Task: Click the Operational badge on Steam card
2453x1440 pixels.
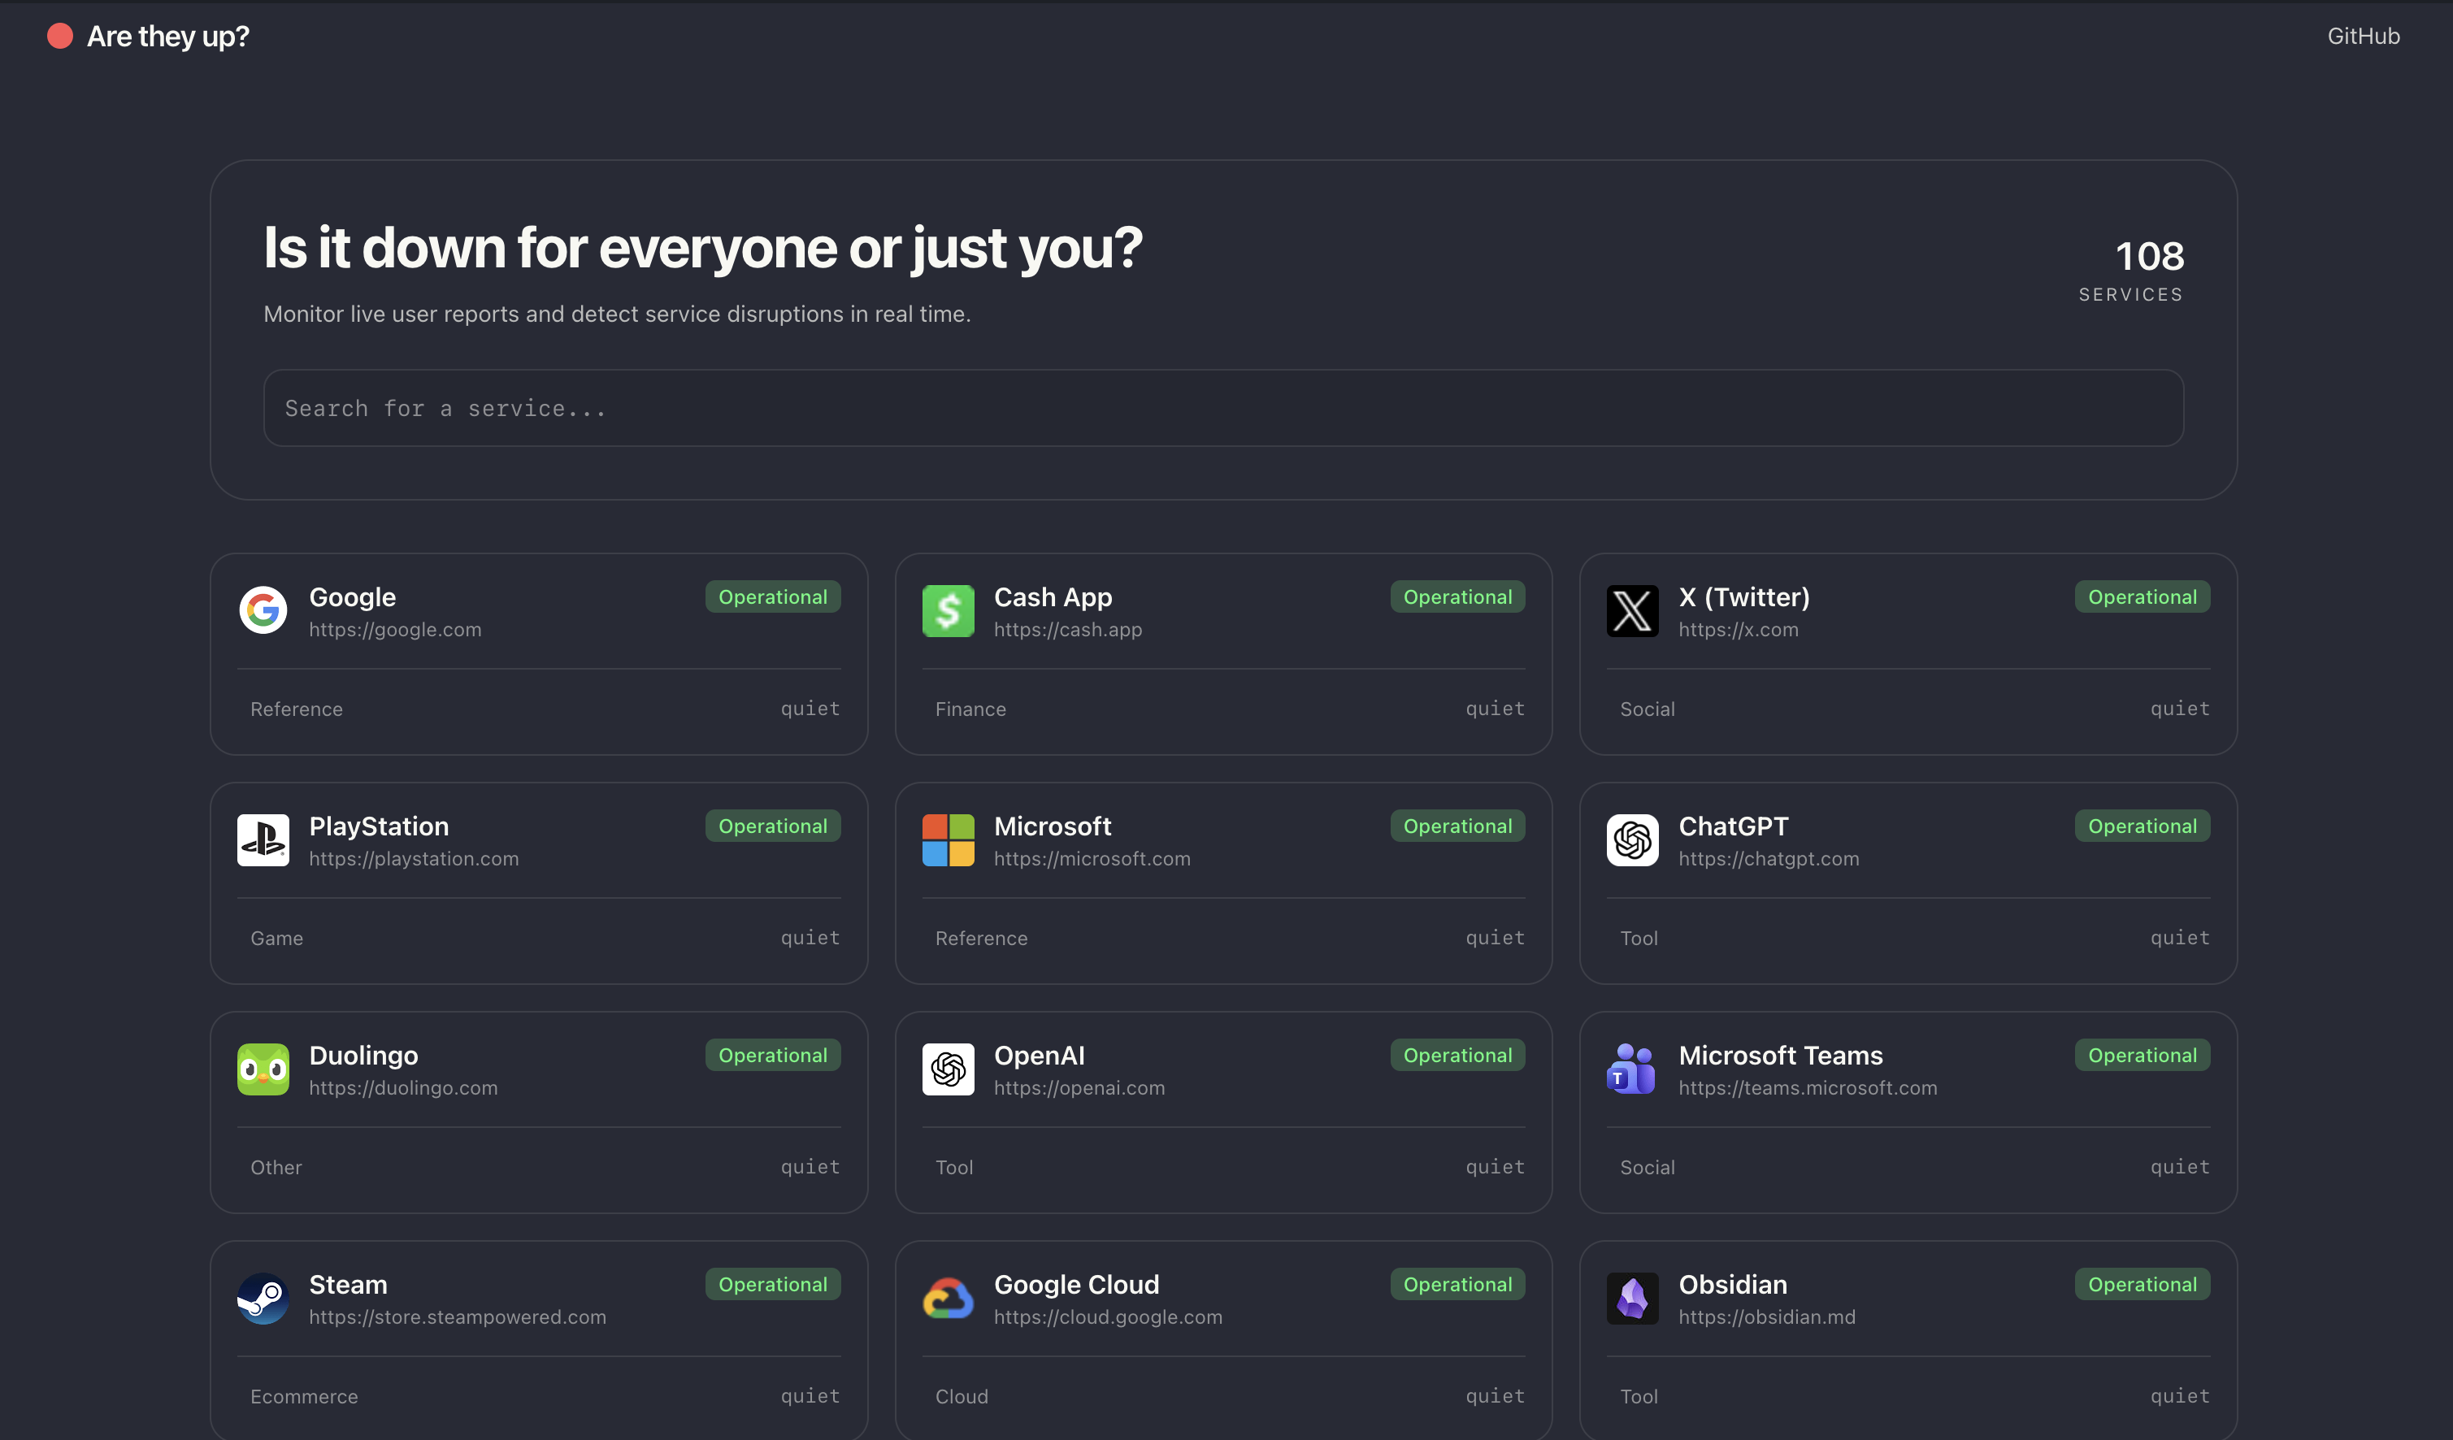Action: click(773, 1283)
